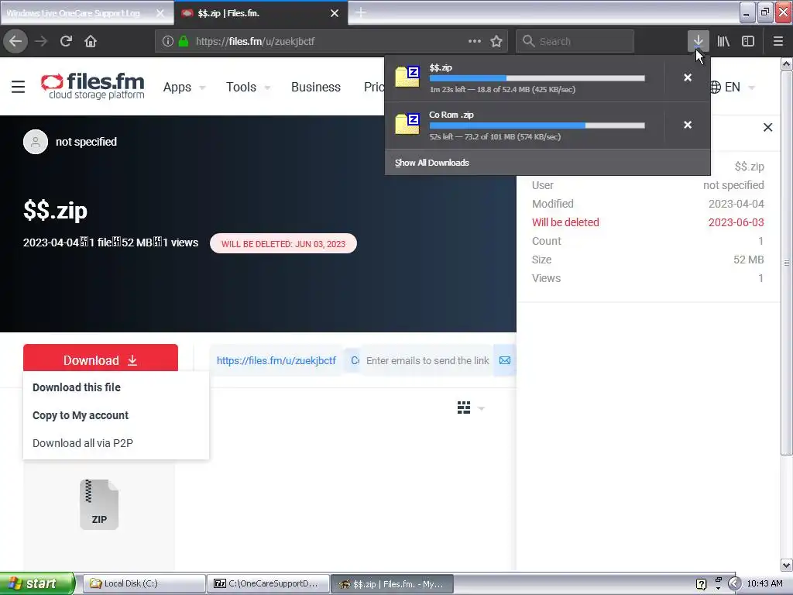Open the $$.zip archive icon in downloads panel

pyautogui.click(x=407, y=77)
